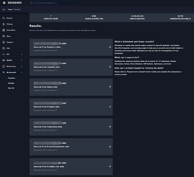Open the Search magnifier icon in sidebar
The image size is (194, 177).
click(4, 18)
